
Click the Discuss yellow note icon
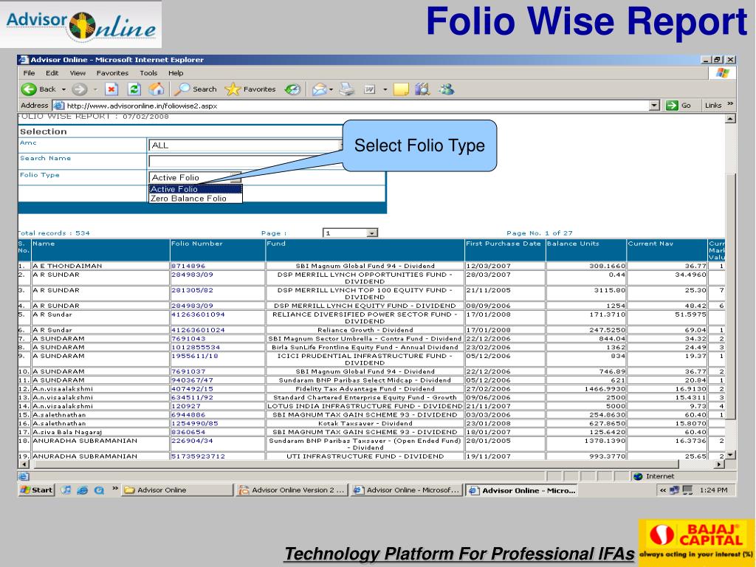click(x=401, y=89)
